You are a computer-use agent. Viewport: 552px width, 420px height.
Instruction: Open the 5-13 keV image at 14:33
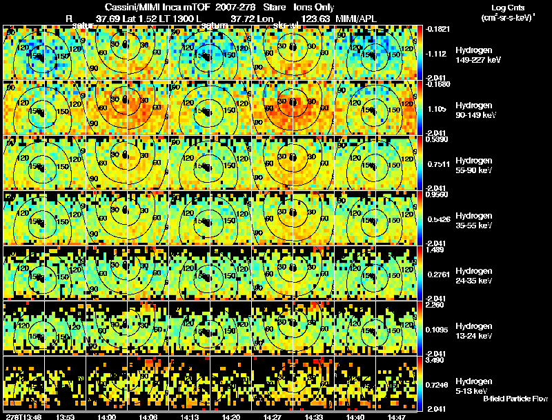pos(314,384)
